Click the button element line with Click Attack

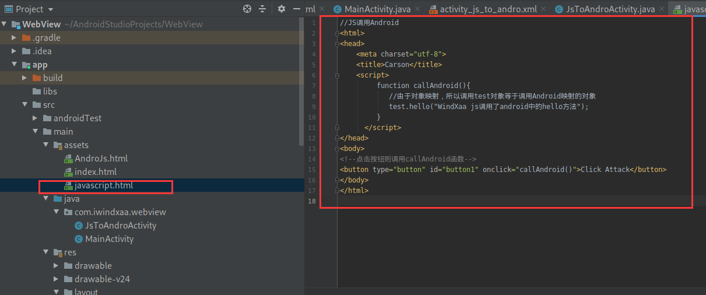[x=503, y=170]
